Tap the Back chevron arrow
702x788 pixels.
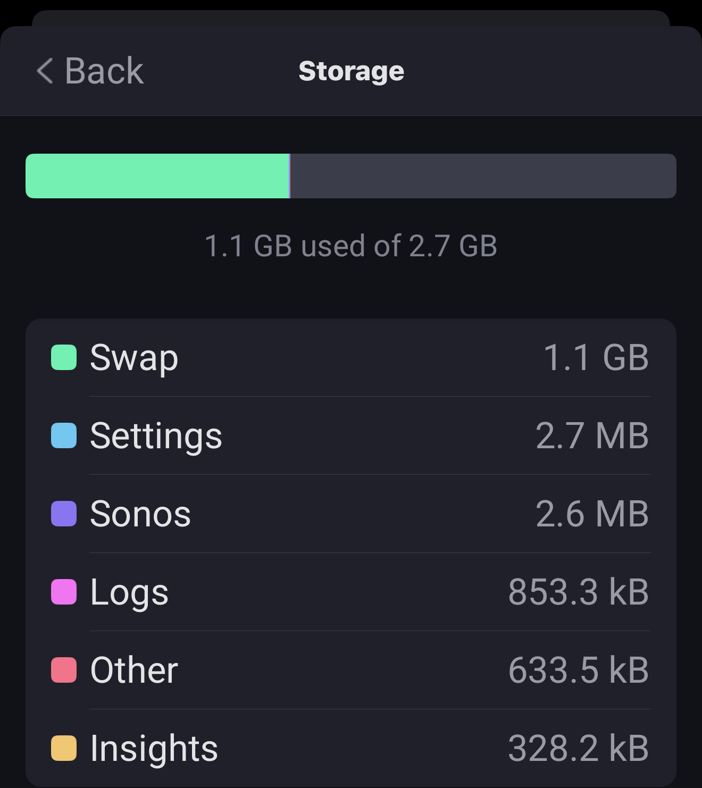pos(45,71)
